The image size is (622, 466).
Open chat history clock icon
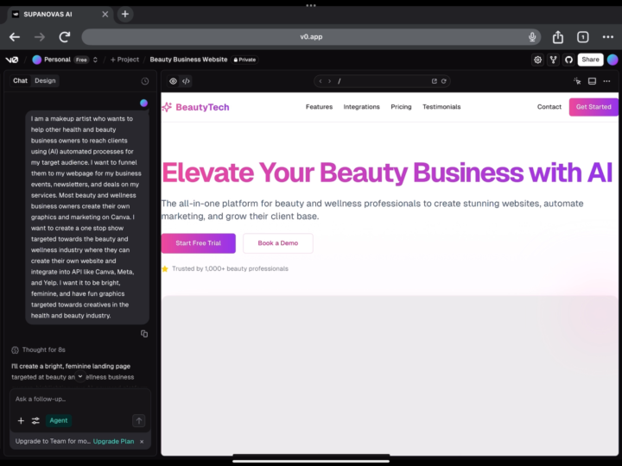tap(145, 81)
